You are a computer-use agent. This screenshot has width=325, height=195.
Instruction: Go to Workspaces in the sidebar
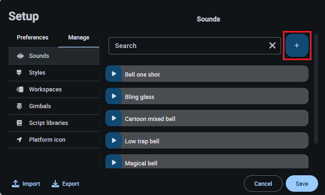[x=45, y=89]
